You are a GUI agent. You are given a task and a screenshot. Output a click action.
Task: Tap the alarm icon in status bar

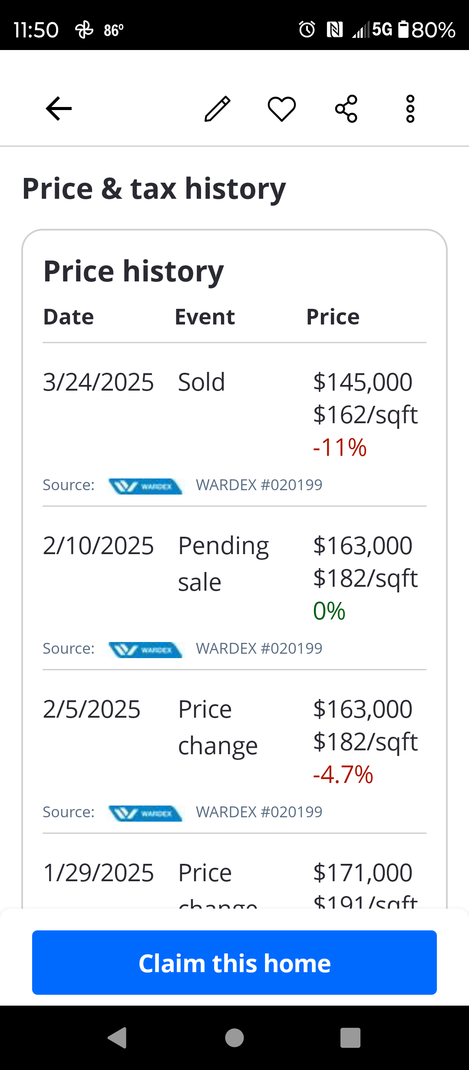(307, 30)
